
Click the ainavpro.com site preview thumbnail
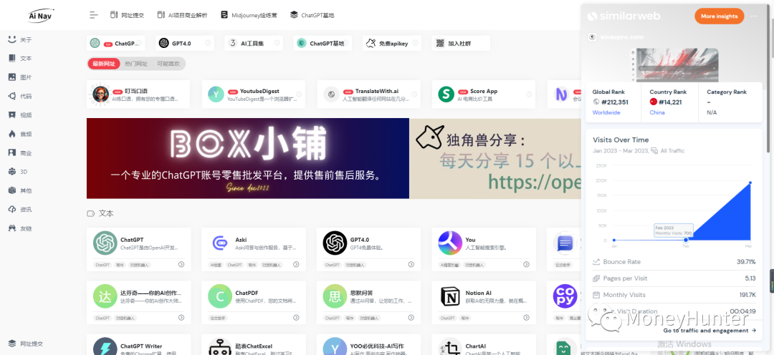point(673,64)
